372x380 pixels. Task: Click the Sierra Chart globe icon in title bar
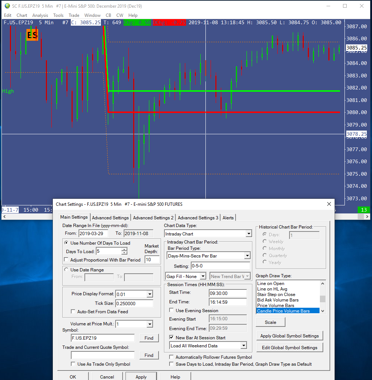(x=7, y=6)
